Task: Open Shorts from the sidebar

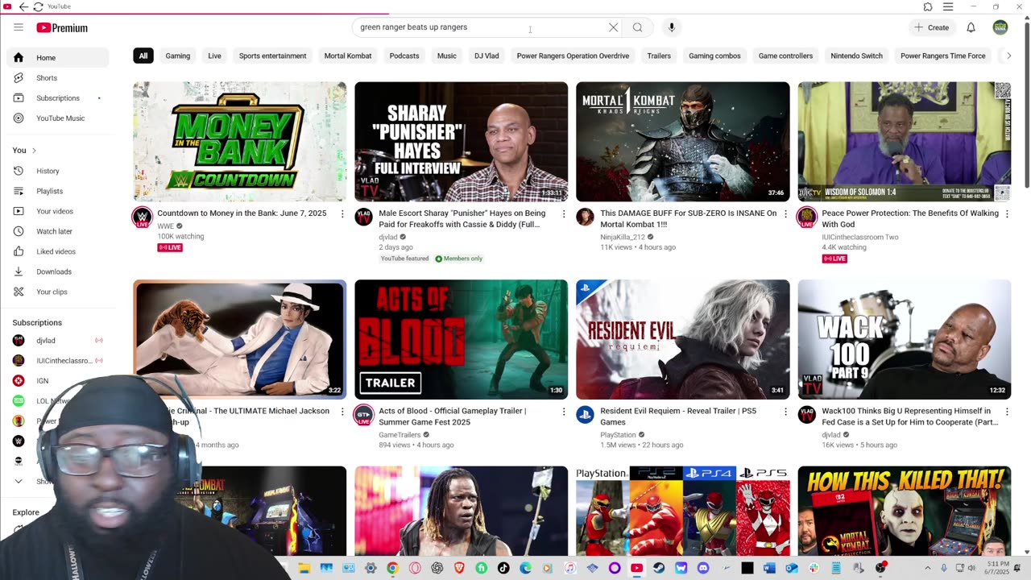Action: pyautogui.click(x=57, y=78)
